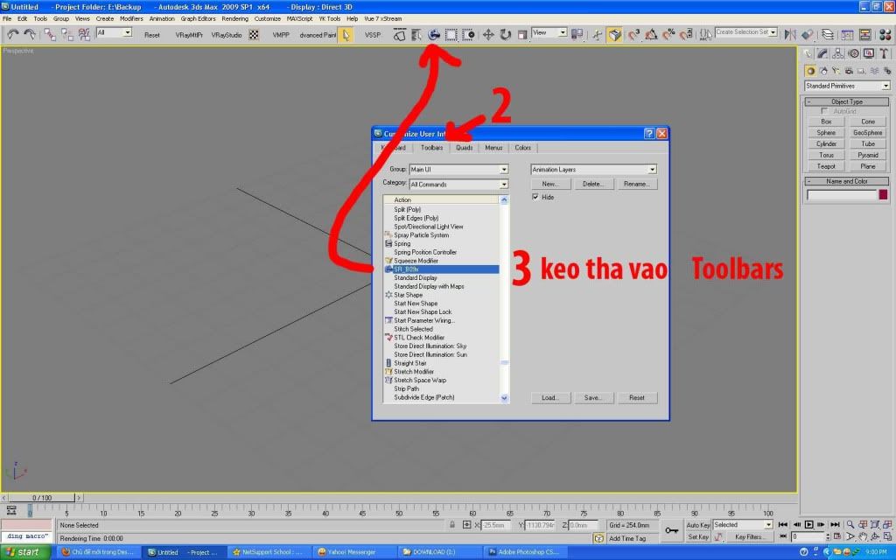
Task: Open Time Configuration icon
Action: point(837,536)
